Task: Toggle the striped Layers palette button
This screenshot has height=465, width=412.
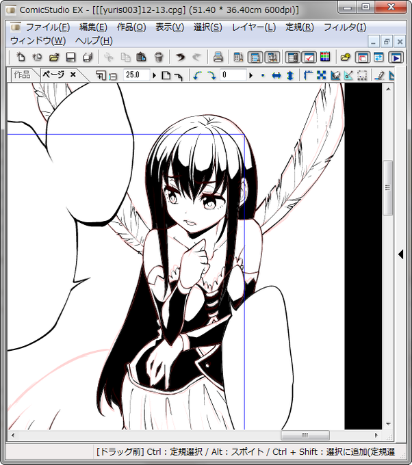Action: pyautogui.click(x=292, y=57)
